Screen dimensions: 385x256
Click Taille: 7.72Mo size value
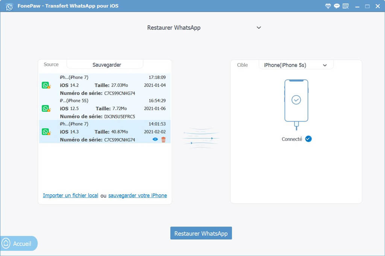(111, 108)
